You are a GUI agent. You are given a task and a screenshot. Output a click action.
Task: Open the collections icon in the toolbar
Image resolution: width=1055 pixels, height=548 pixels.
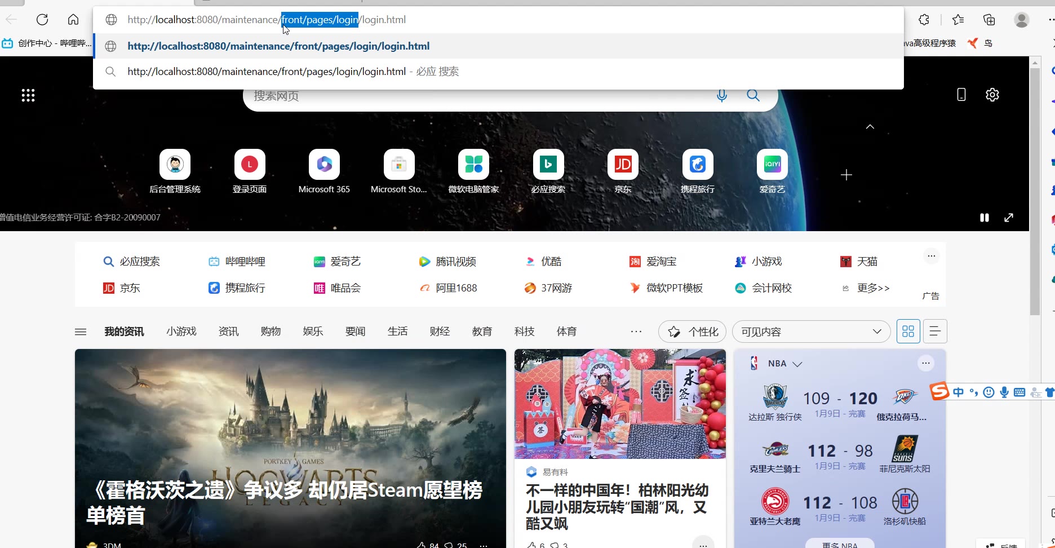click(x=989, y=20)
